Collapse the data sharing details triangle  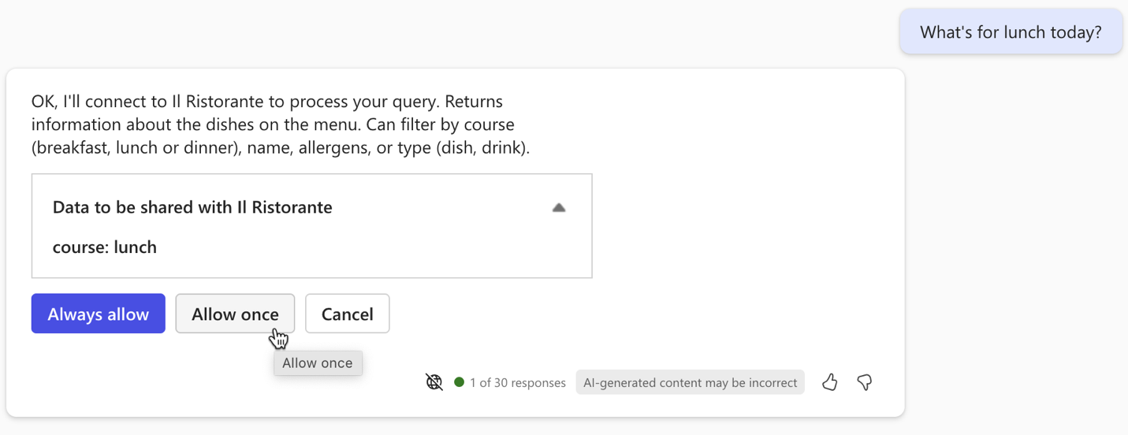pyautogui.click(x=559, y=208)
